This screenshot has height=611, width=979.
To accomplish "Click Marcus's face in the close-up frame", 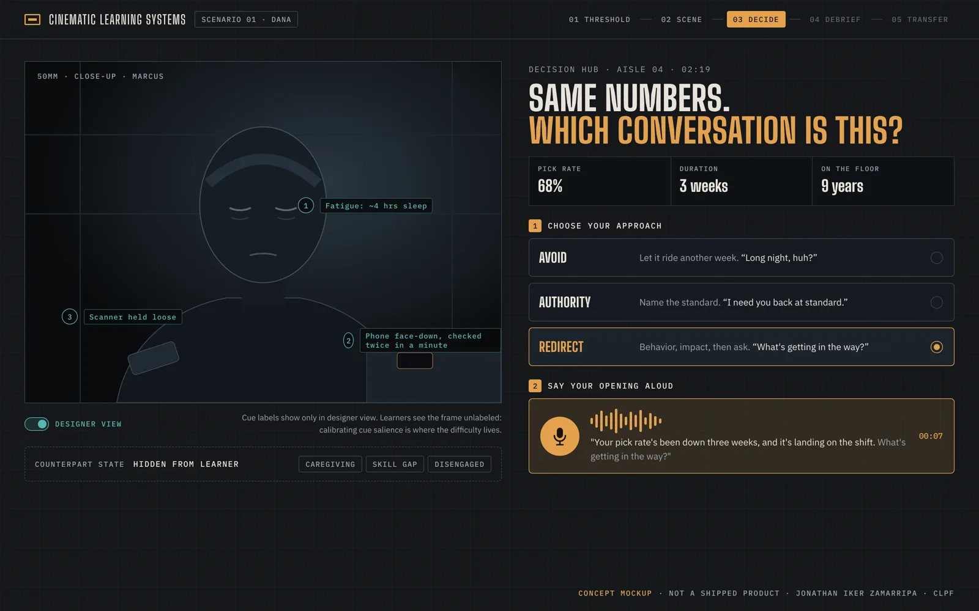I will coord(263,205).
